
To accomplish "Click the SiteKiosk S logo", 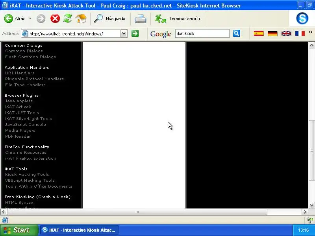I will click(x=302, y=18).
